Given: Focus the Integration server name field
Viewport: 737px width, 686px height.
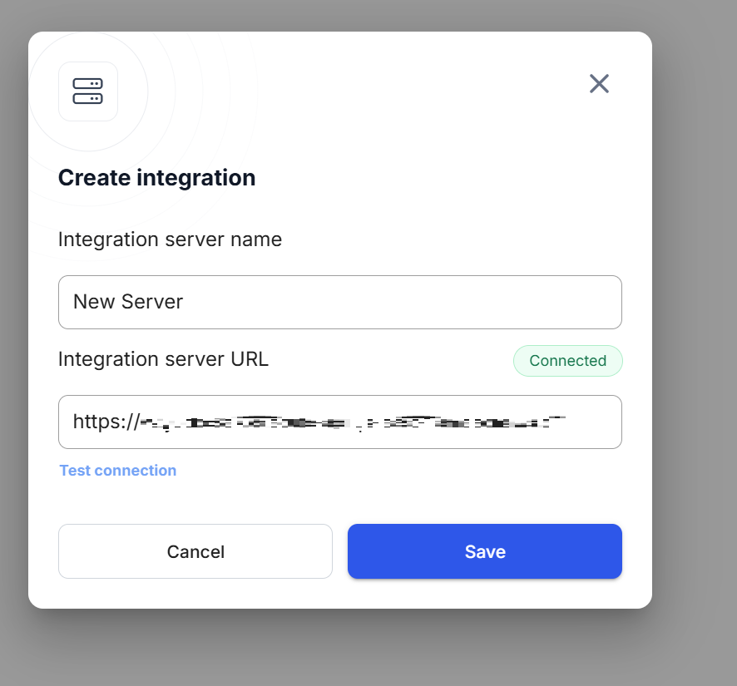Looking at the screenshot, I should pos(339,302).
